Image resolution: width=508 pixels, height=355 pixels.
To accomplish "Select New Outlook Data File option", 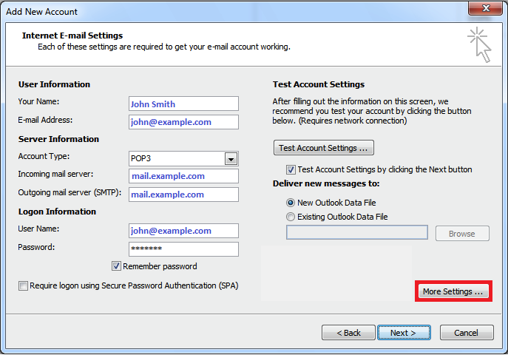I will point(291,203).
